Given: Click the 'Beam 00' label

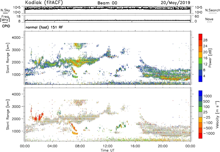Looking at the screenshot, I should pyautogui.click(x=107, y=3).
